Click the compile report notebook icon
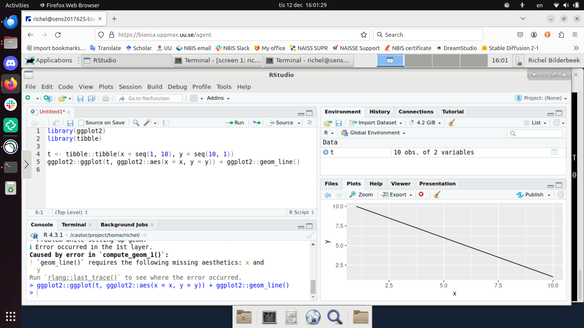 [166, 123]
